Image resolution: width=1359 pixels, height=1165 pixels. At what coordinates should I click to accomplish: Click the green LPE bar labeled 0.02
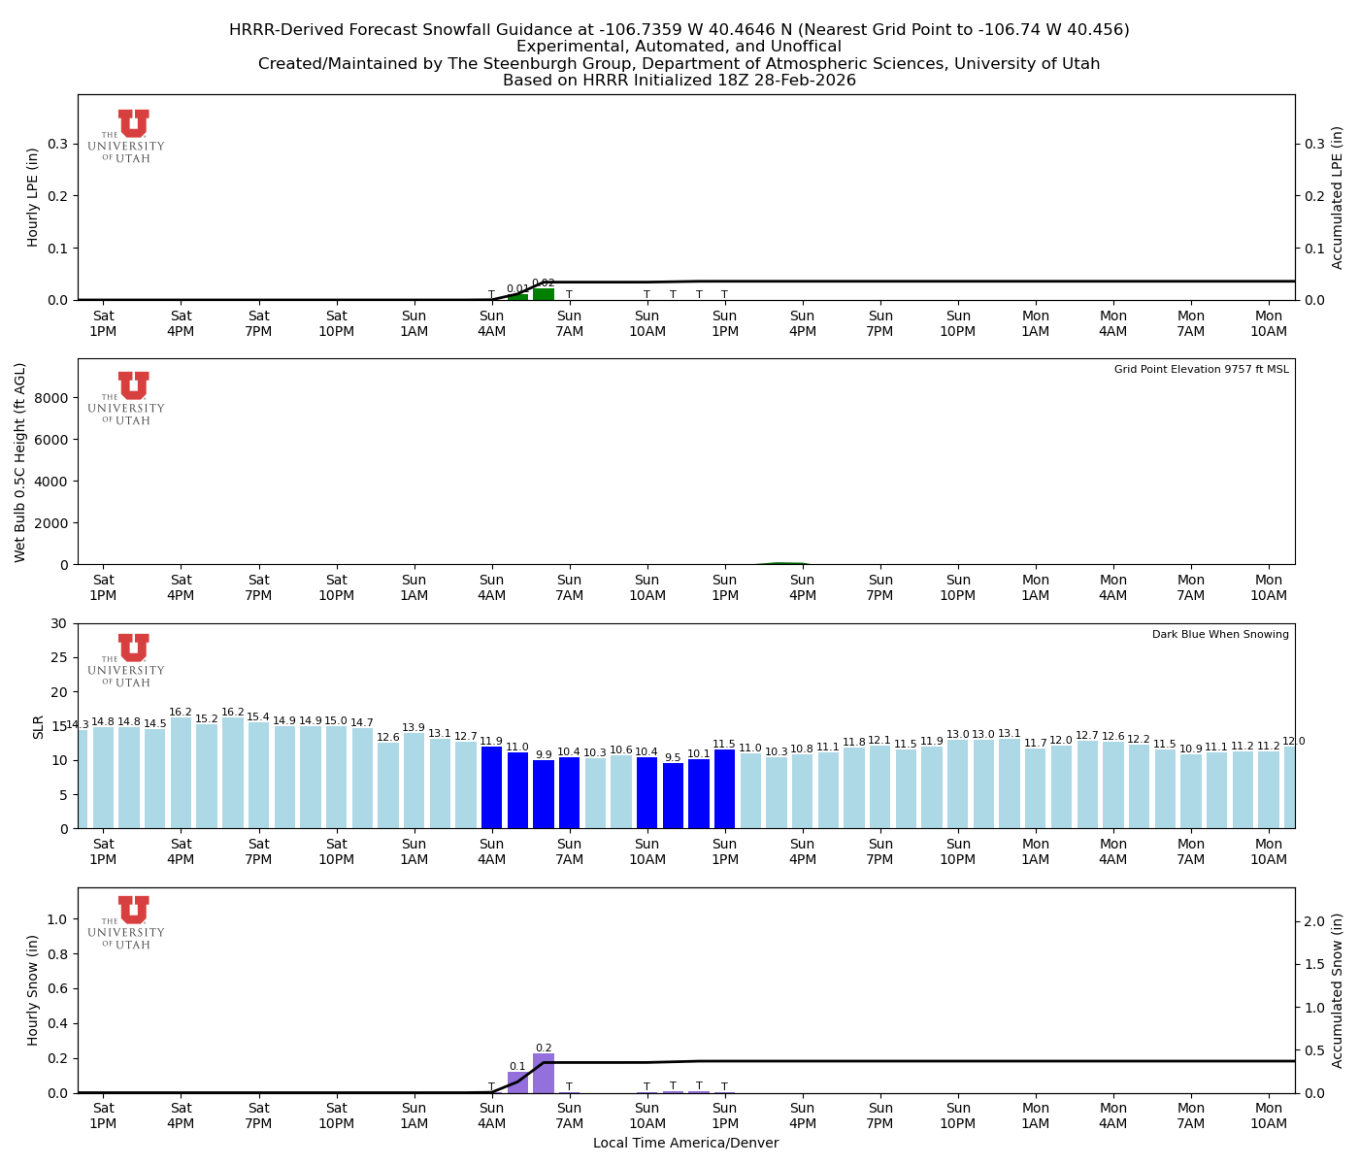click(545, 292)
